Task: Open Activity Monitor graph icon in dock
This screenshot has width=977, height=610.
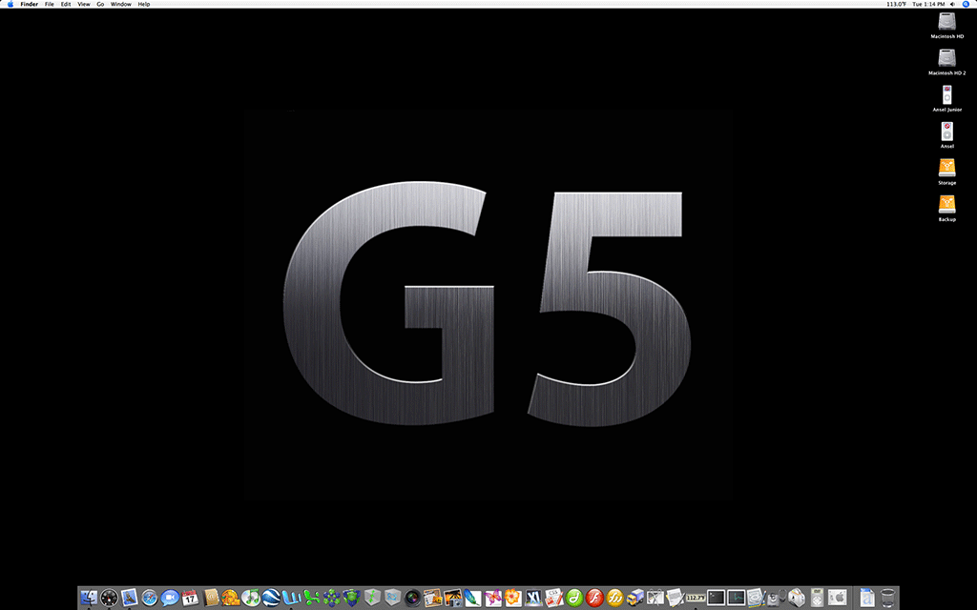Action: pos(736,599)
